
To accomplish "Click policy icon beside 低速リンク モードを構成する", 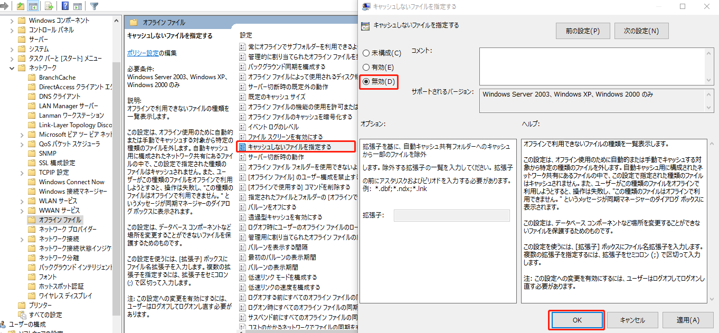I will pyautogui.click(x=243, y=278).
